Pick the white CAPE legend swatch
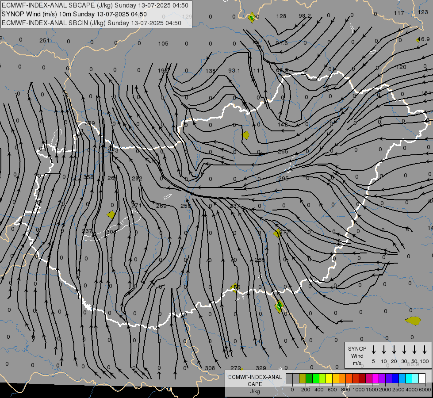Screen dimensions: 433x398 point(422,379)
